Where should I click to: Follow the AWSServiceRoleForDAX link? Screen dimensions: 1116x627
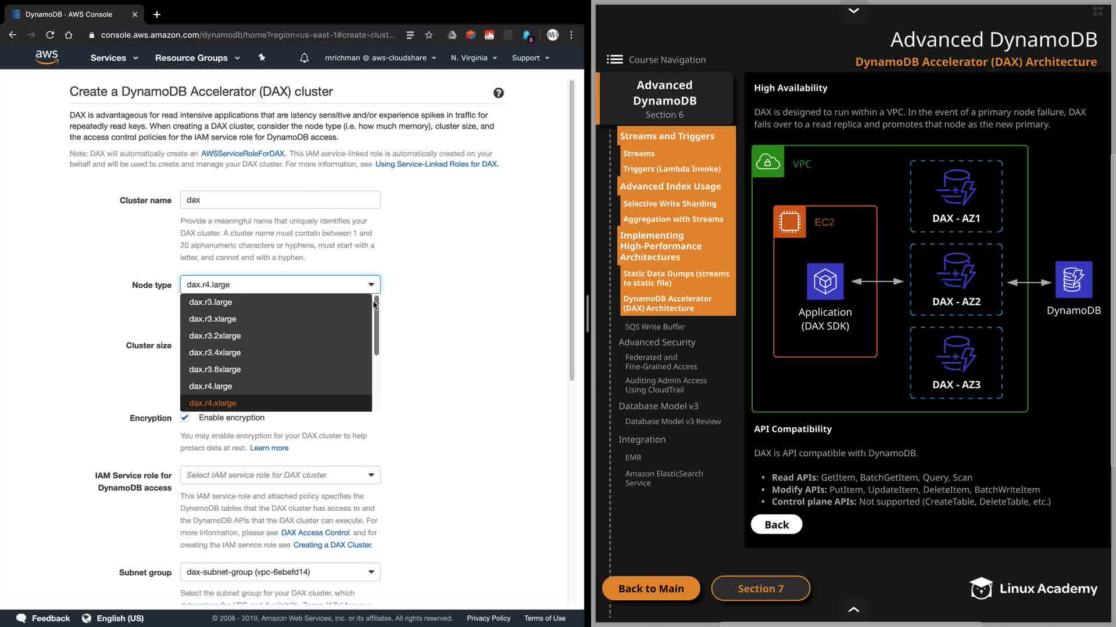(242, 154)
